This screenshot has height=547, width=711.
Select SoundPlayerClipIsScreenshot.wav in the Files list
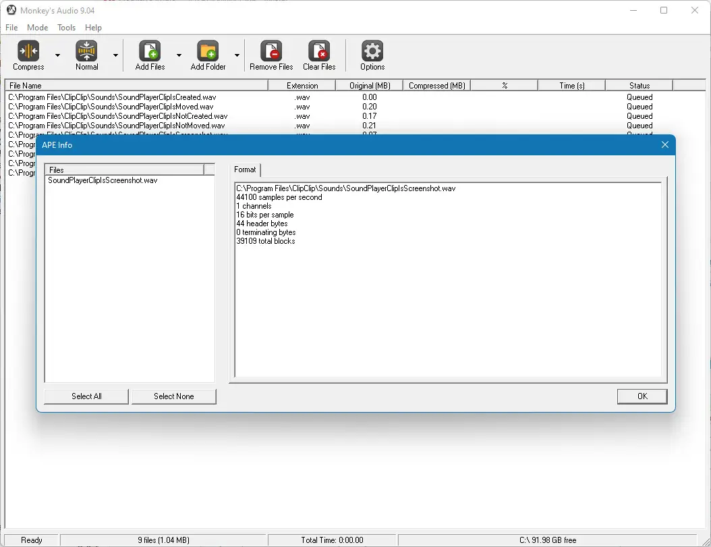pos(103,180)
